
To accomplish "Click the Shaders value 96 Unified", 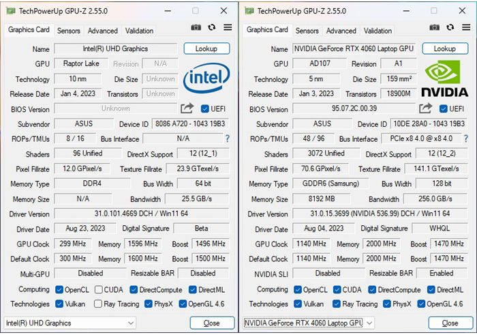I will coord(88,154).
